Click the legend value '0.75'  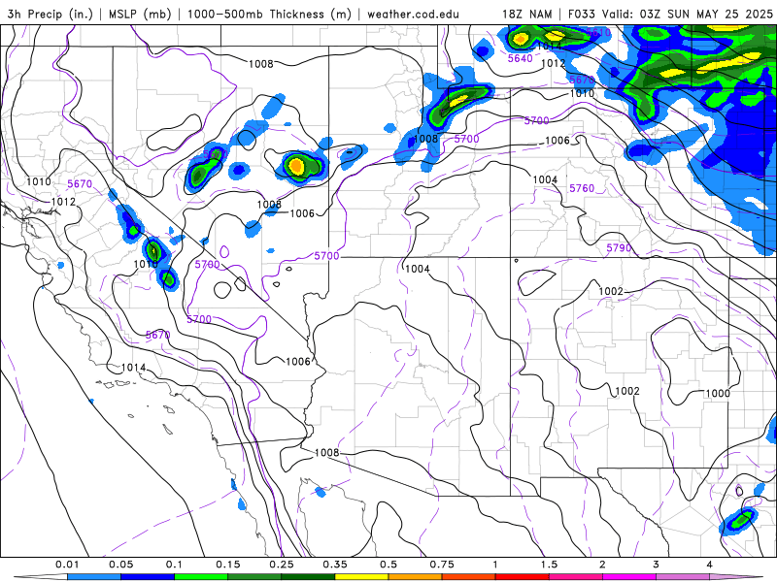coord(442,565)
